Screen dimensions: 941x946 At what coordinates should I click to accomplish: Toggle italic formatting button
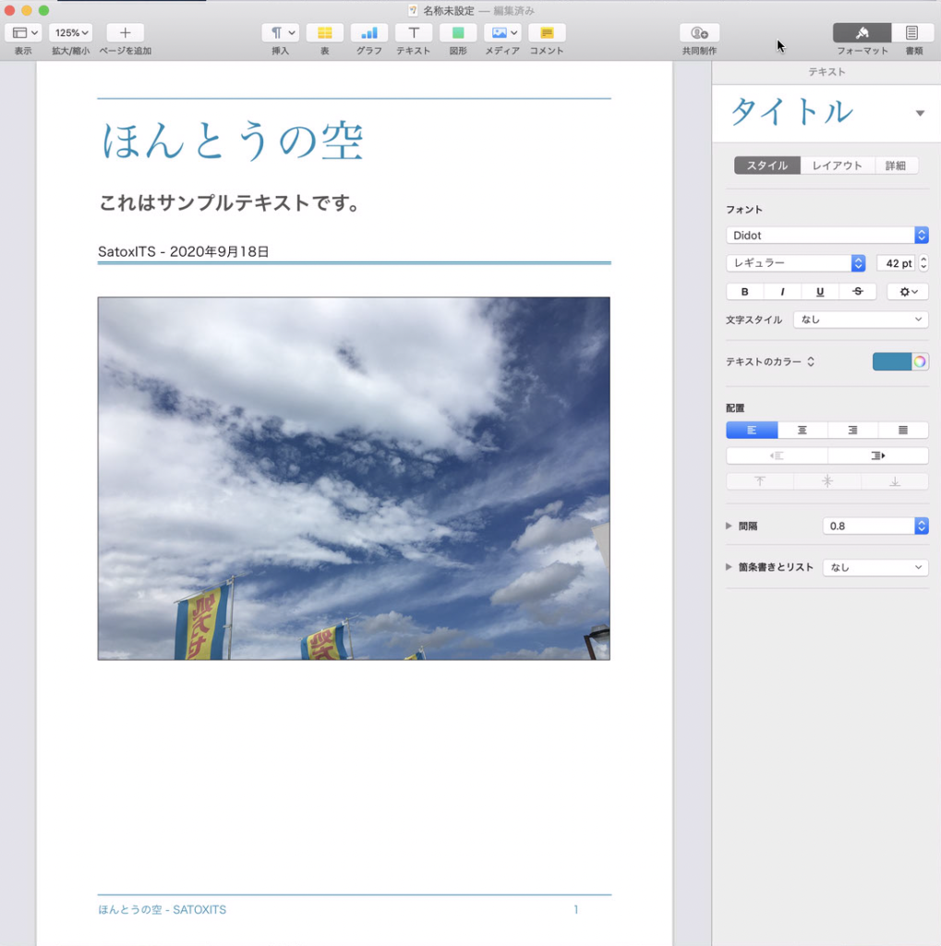[x=783, y=292]
